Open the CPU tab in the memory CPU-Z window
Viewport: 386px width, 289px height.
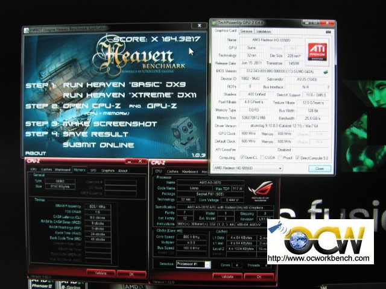tap(34, 169)
